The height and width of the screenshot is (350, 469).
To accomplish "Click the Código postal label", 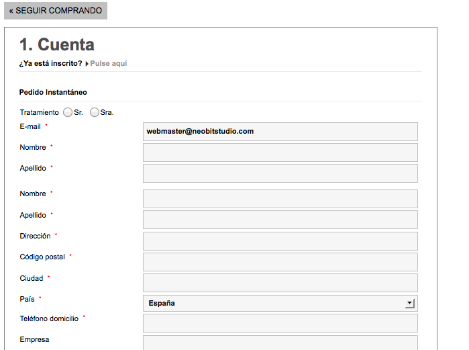I will (x=42, y=257).
